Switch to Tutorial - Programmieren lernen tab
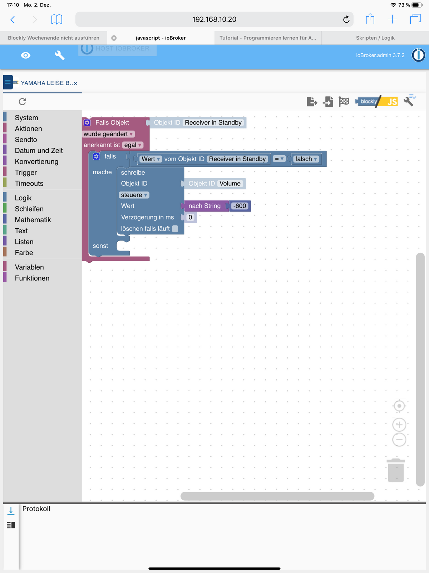The image size is (429, 573). click(x=268, y=38)
